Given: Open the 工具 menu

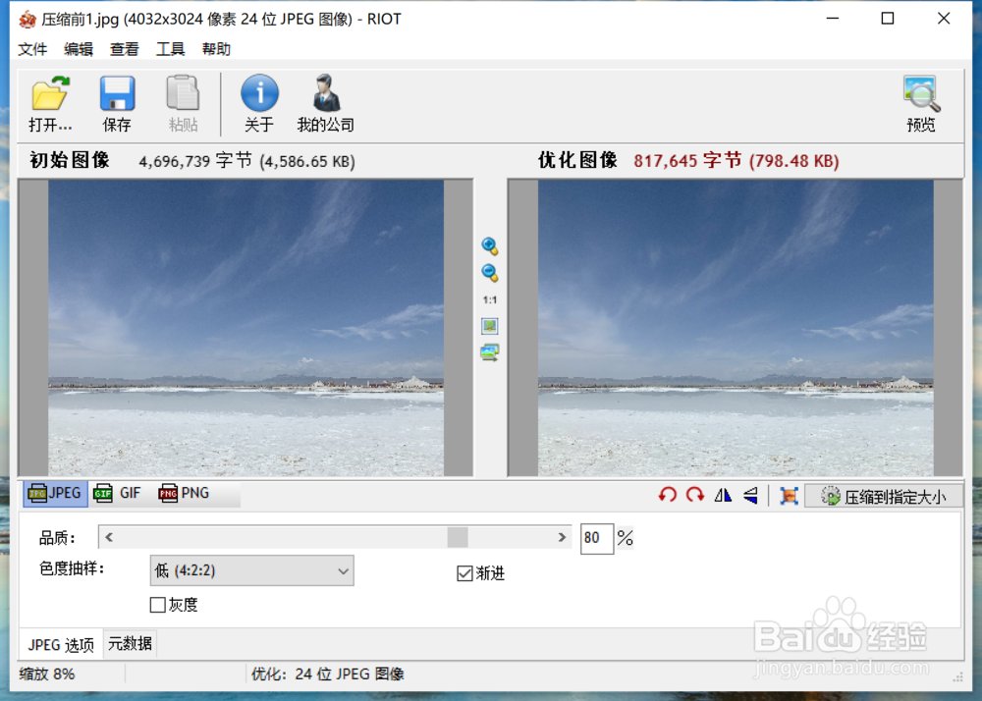Looking at the screenshot, I should pos(171,48).
